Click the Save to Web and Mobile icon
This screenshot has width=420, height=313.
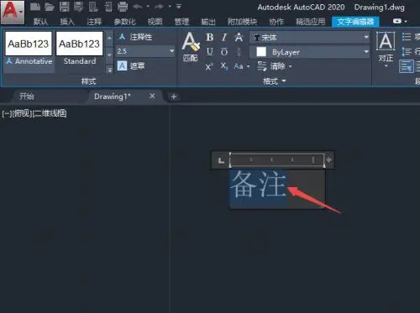click(108, 7)
